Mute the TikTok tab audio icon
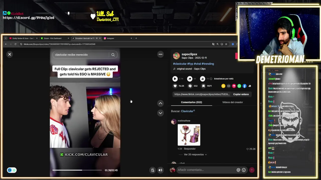Image resolution: width=321 pixels, height=180 pixels. [x=97, y=38]
